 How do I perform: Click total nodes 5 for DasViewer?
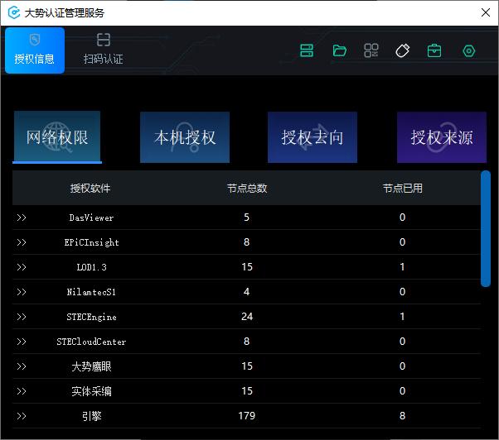point(247,218)
